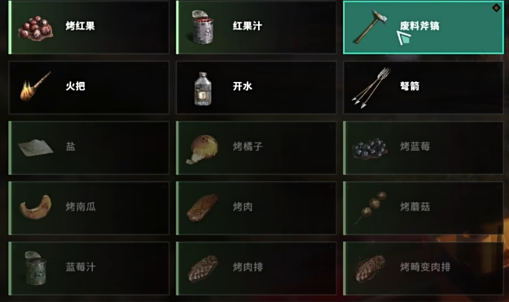Select the roasted orange icon
509x302 pixels.
[x=202, y=148]
